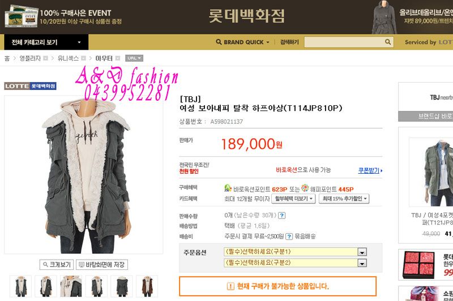Image resolution: width=453 pixels, height=301 pixels.
Task: Click the search magnifier icon in search box
Action: click(388, 42)
